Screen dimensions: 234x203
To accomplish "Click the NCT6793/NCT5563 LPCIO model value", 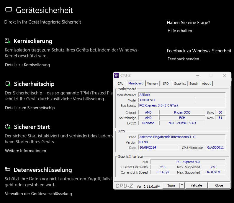I will 182,123.
